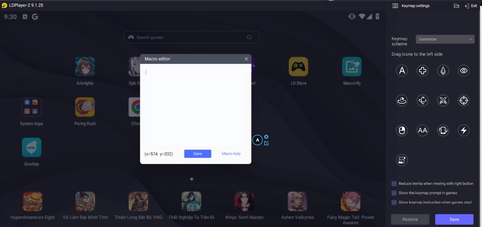
Task: Click Save in the Macro editor dialog
Action: coord(197,154)
